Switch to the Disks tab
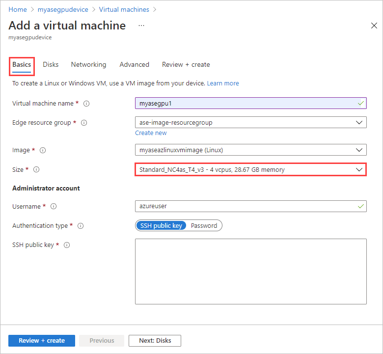Viewport: 383px width, 354px height. pyautogui.click(x=51, y=65)
